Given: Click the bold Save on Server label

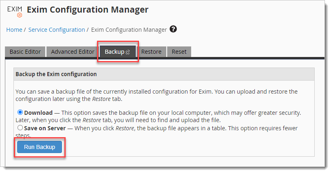Looking at the screenshot, I should click(45, 128).
